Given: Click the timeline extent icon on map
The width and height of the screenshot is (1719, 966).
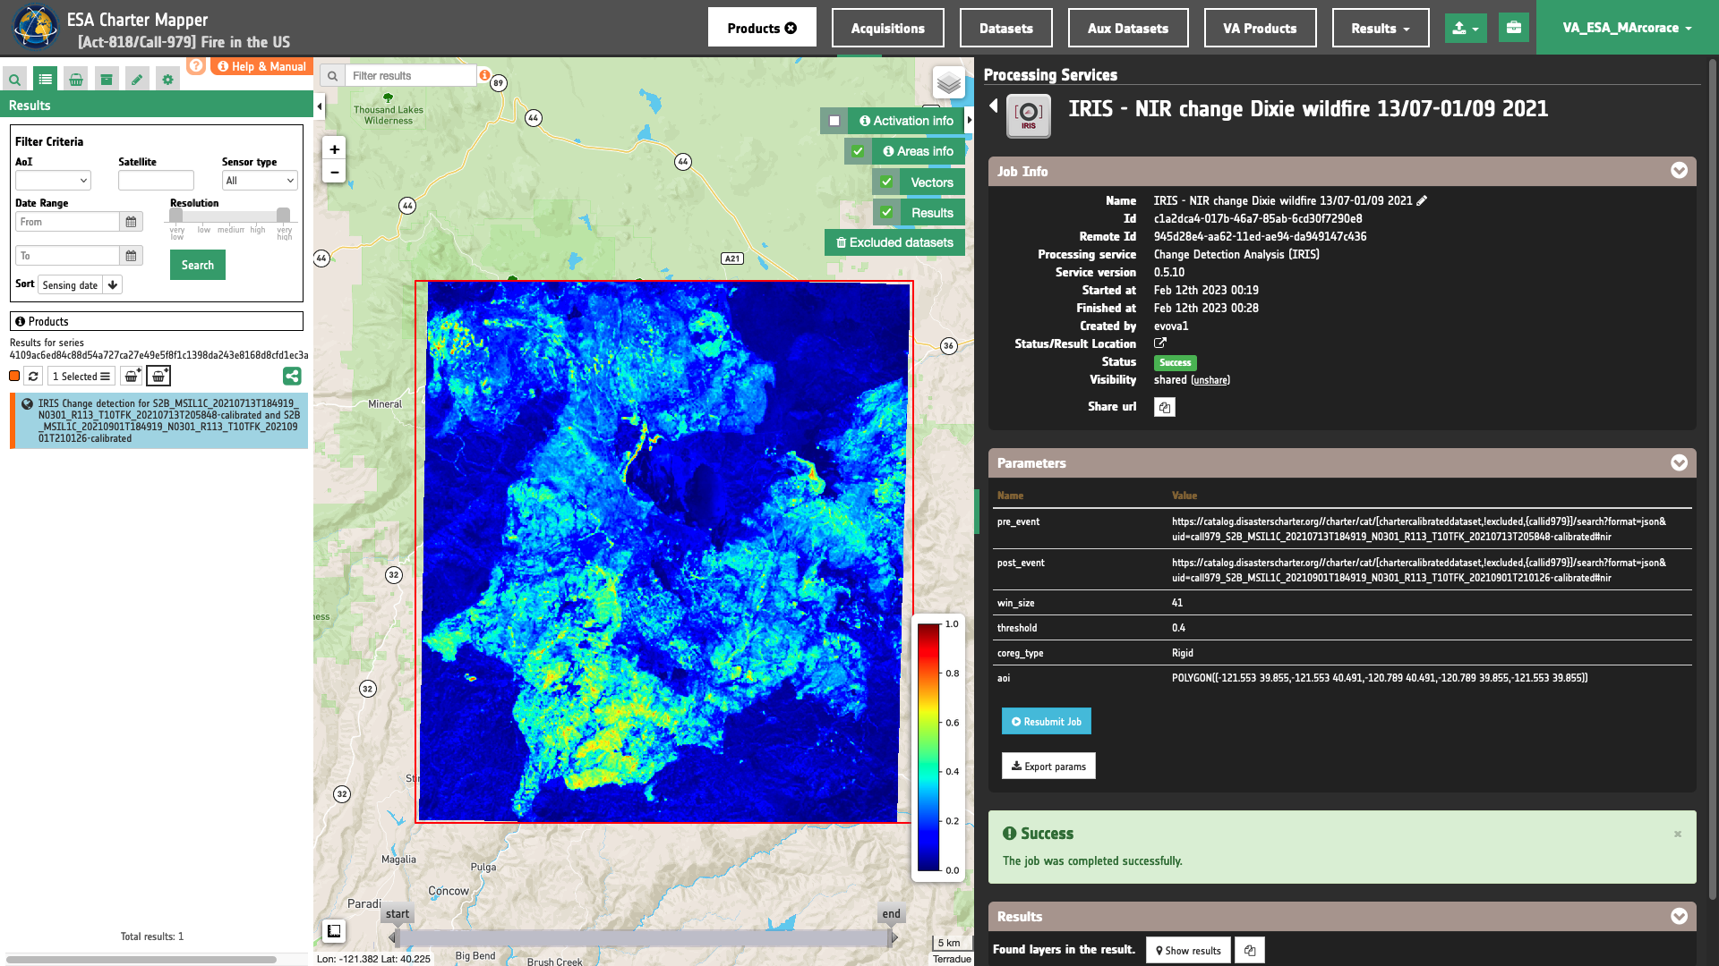Looking at the screenshot, I should point(334,931).
